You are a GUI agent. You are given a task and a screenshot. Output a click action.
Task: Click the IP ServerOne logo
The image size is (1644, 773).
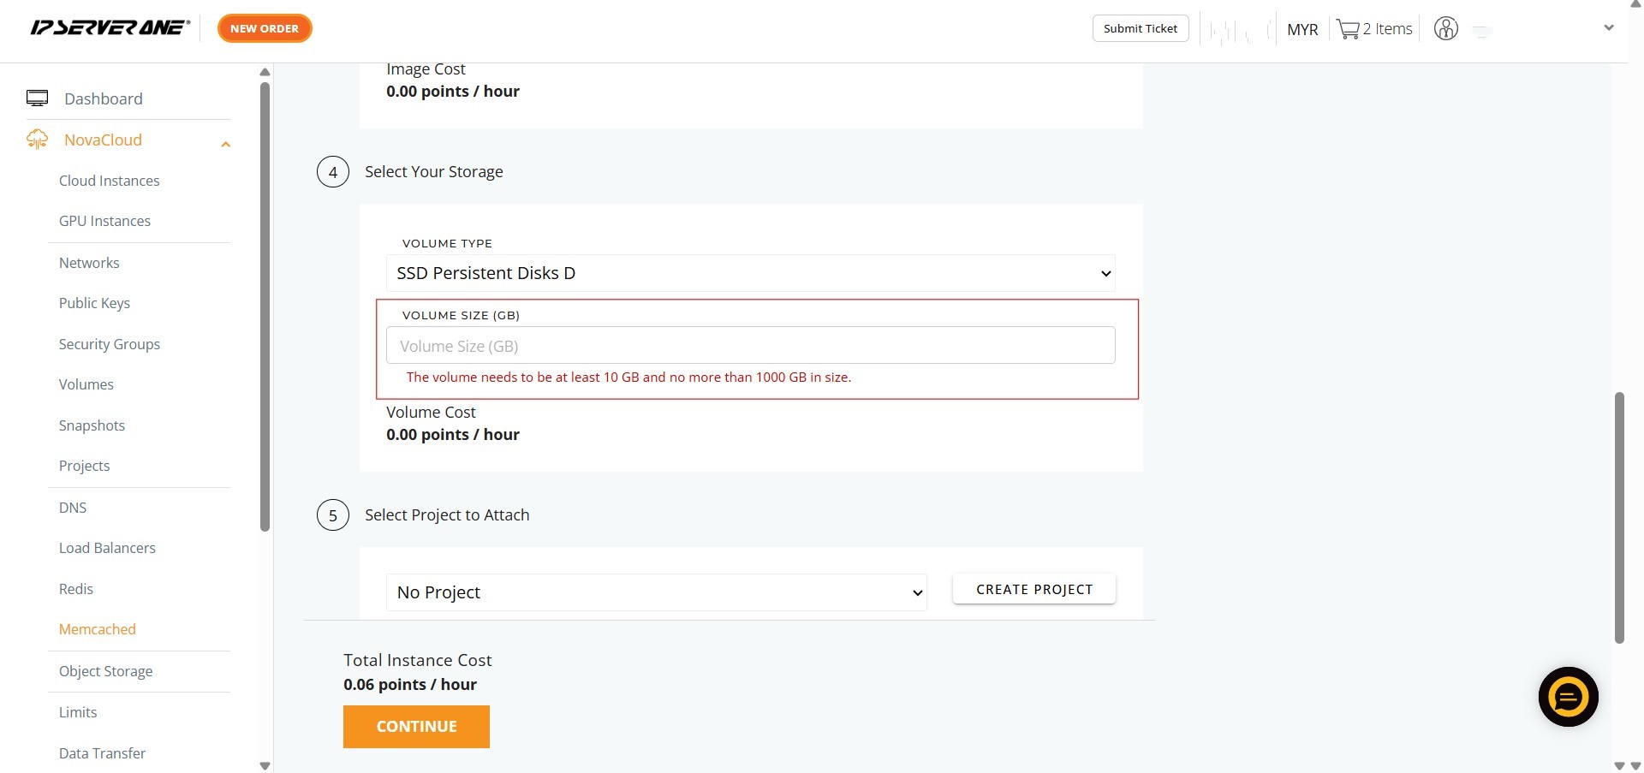coord(110,28)
